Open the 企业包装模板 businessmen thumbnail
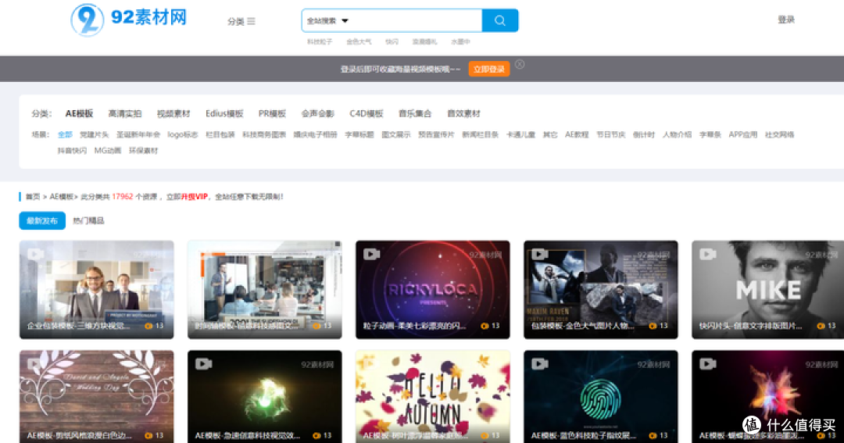Viewport: 844px width, 443px height. [96, 290]
